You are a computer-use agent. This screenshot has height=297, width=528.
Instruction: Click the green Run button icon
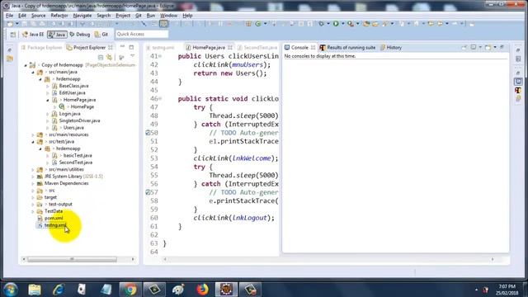[336, 24]
